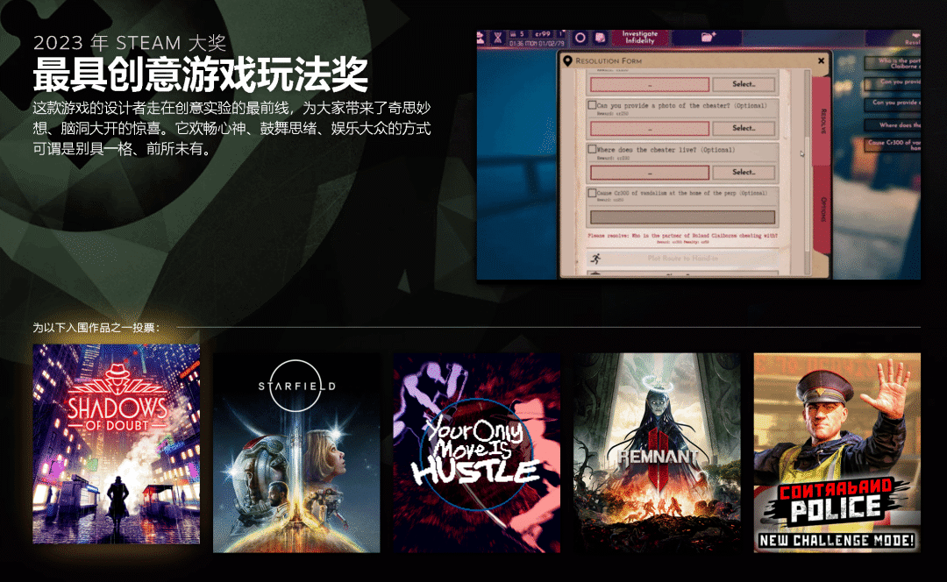Click the '2023 年 STEAM 大奖' title text
Image resolution: width=947 pixels, height=582 pixels.
(x=130, y=43)
